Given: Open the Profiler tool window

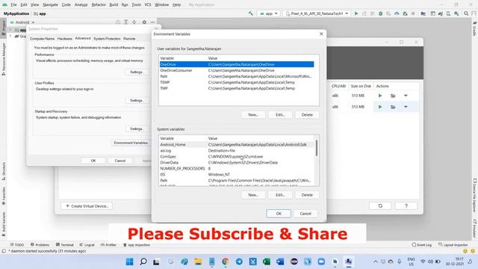Looking at the screenshot, I should (x=108, y=244).
